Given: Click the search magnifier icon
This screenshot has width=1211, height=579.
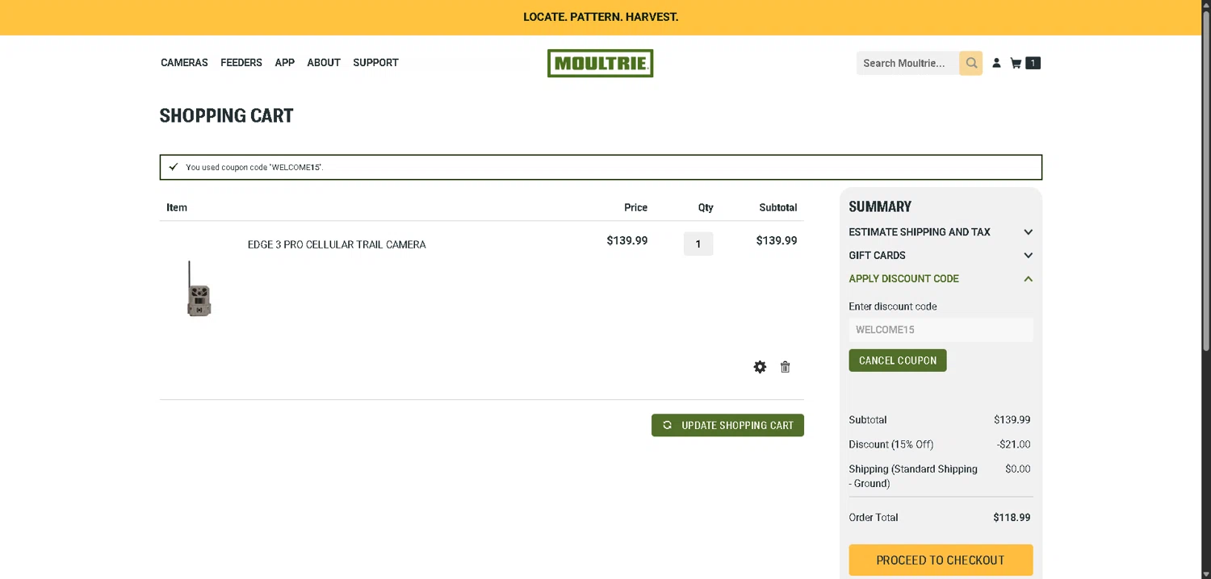Looking at the screenshot, I should click(x=971, y=63).
